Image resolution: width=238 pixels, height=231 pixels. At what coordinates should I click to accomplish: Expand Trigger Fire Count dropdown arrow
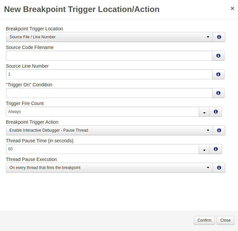[x=204, y=112]
